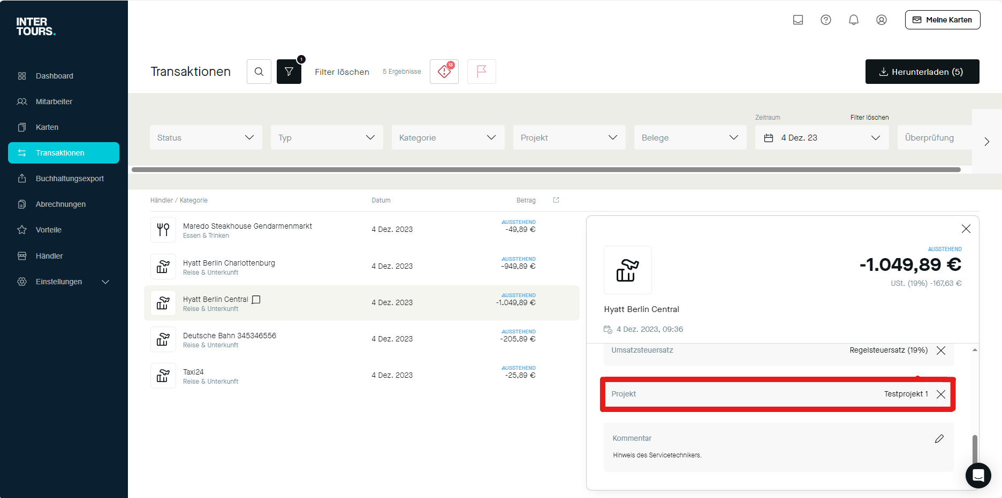Remove Testprojekt 1 from Projekt field
This screenshot has width=1002, height=498.
tap(941, 394)
